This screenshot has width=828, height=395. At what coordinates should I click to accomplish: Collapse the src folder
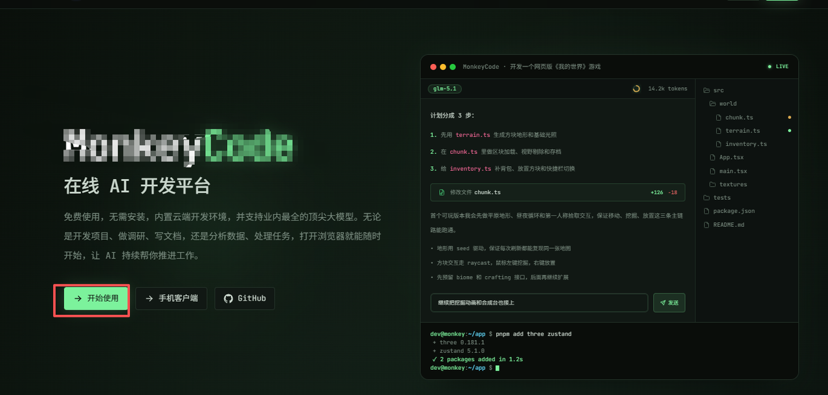coord(713,91)
